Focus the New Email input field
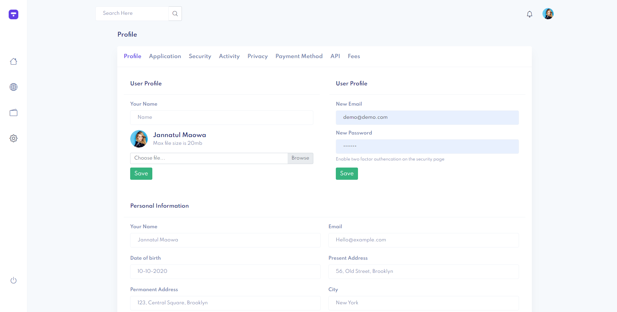The width and height of the screenshot is (617, 312). 427,117
